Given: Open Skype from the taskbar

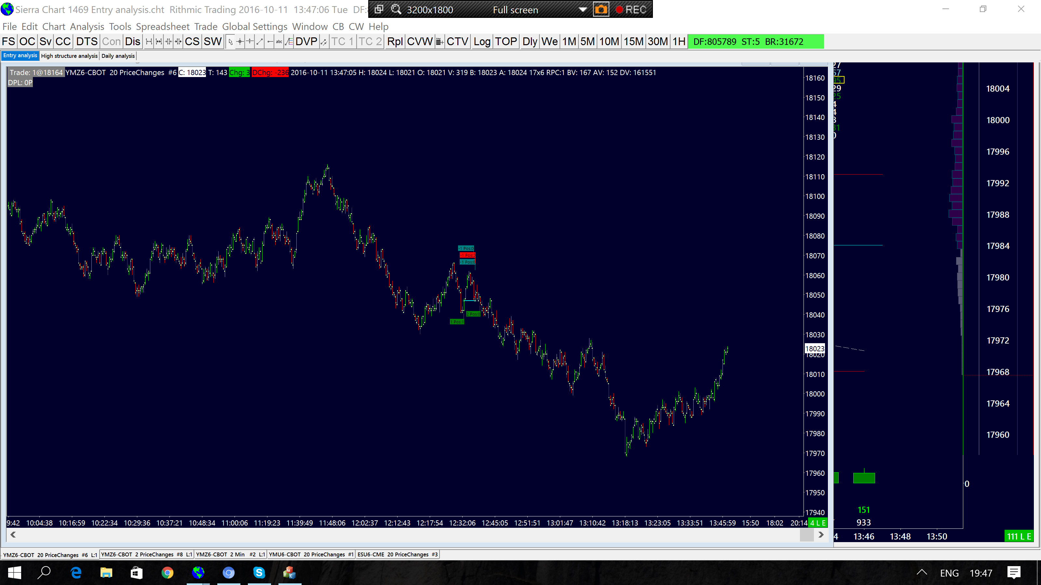Looking at the screenshot, I should pyautogui.click(x=259, y=572).
